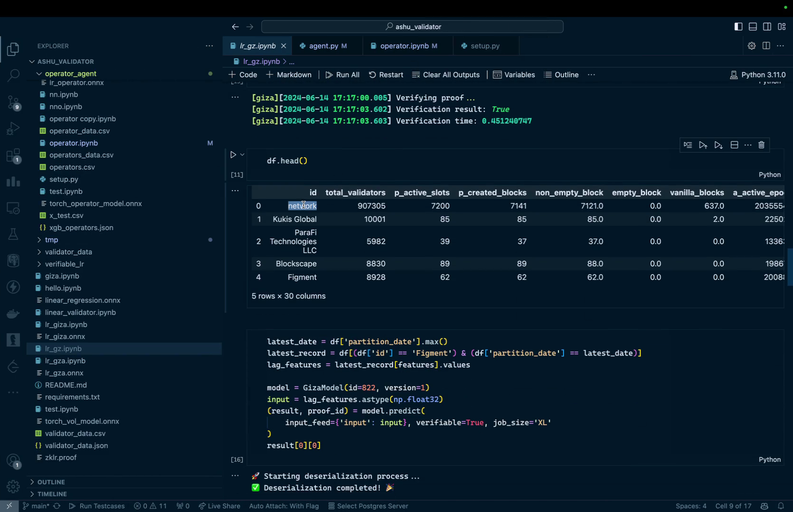Toggle the secondary side bar layout button
The height and width of the screenshot is (512, 793).
tap(767, 27)
